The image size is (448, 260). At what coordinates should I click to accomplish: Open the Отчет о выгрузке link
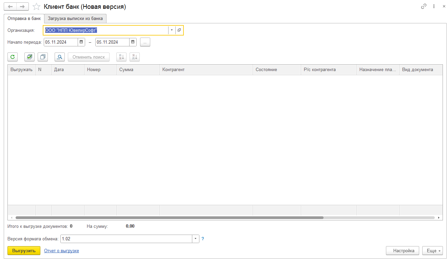[x=61, y=251]
